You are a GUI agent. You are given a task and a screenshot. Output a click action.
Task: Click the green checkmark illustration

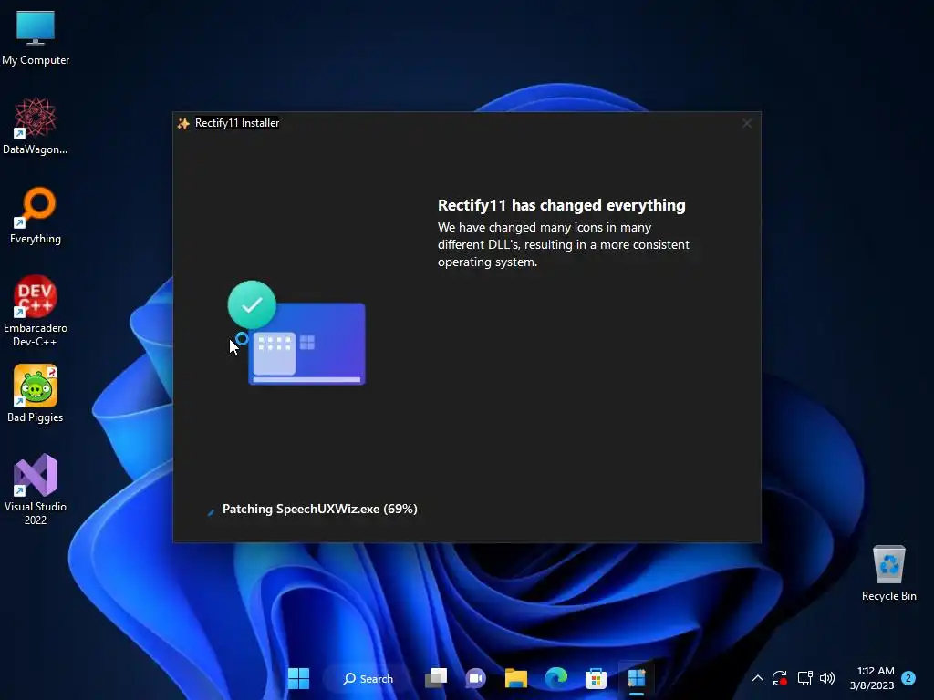click(x=252, y=304)
